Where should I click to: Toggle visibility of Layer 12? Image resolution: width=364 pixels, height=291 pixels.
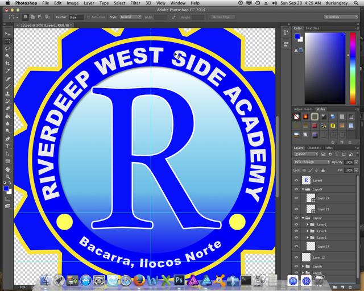[296, 257]
